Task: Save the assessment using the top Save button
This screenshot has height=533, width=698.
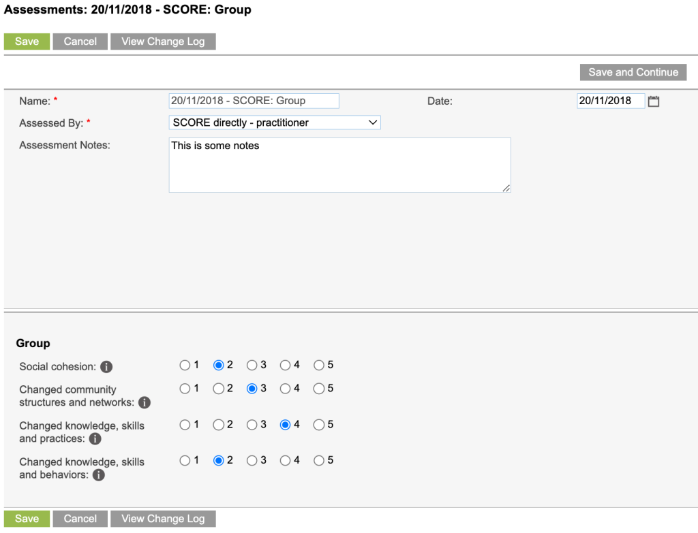Action: click(x=27, y=41)
